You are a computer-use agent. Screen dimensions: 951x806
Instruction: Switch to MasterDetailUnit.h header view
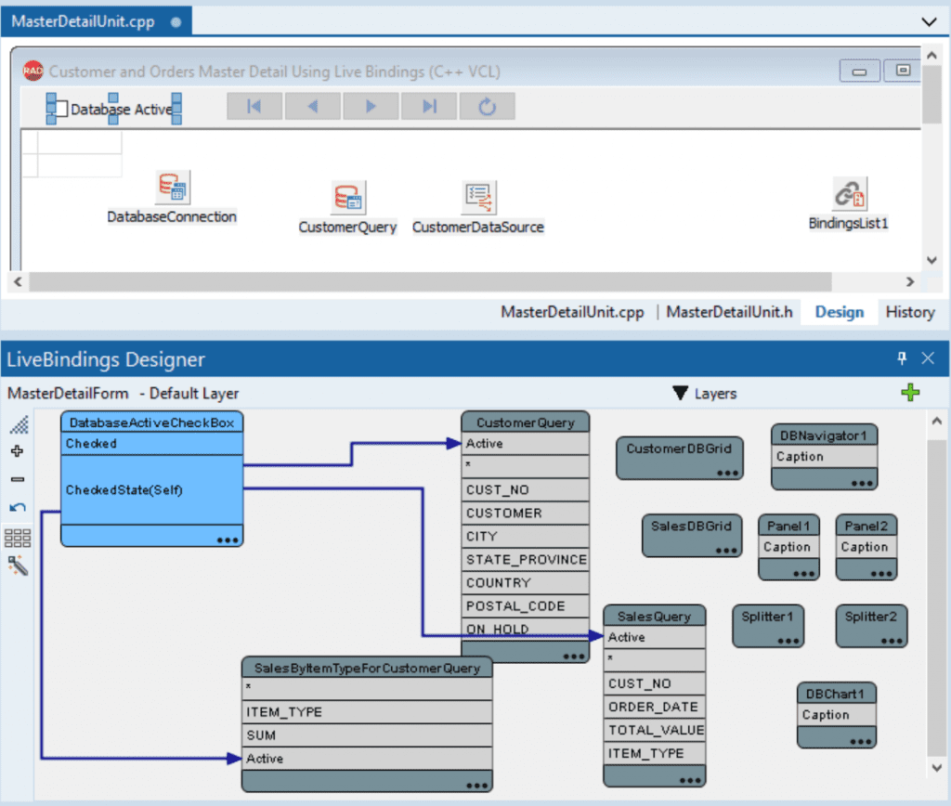click(x=729, y=312)
